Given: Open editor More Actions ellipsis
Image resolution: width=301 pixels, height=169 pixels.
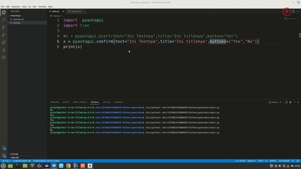Looking at the screenshot, I should tap(298, 11).
